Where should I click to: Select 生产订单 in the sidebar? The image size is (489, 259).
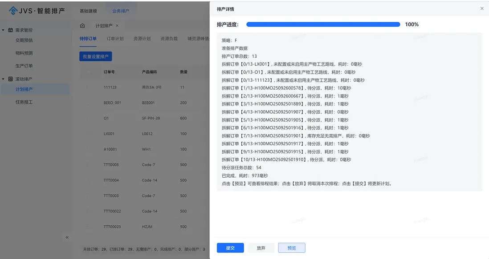24,66
